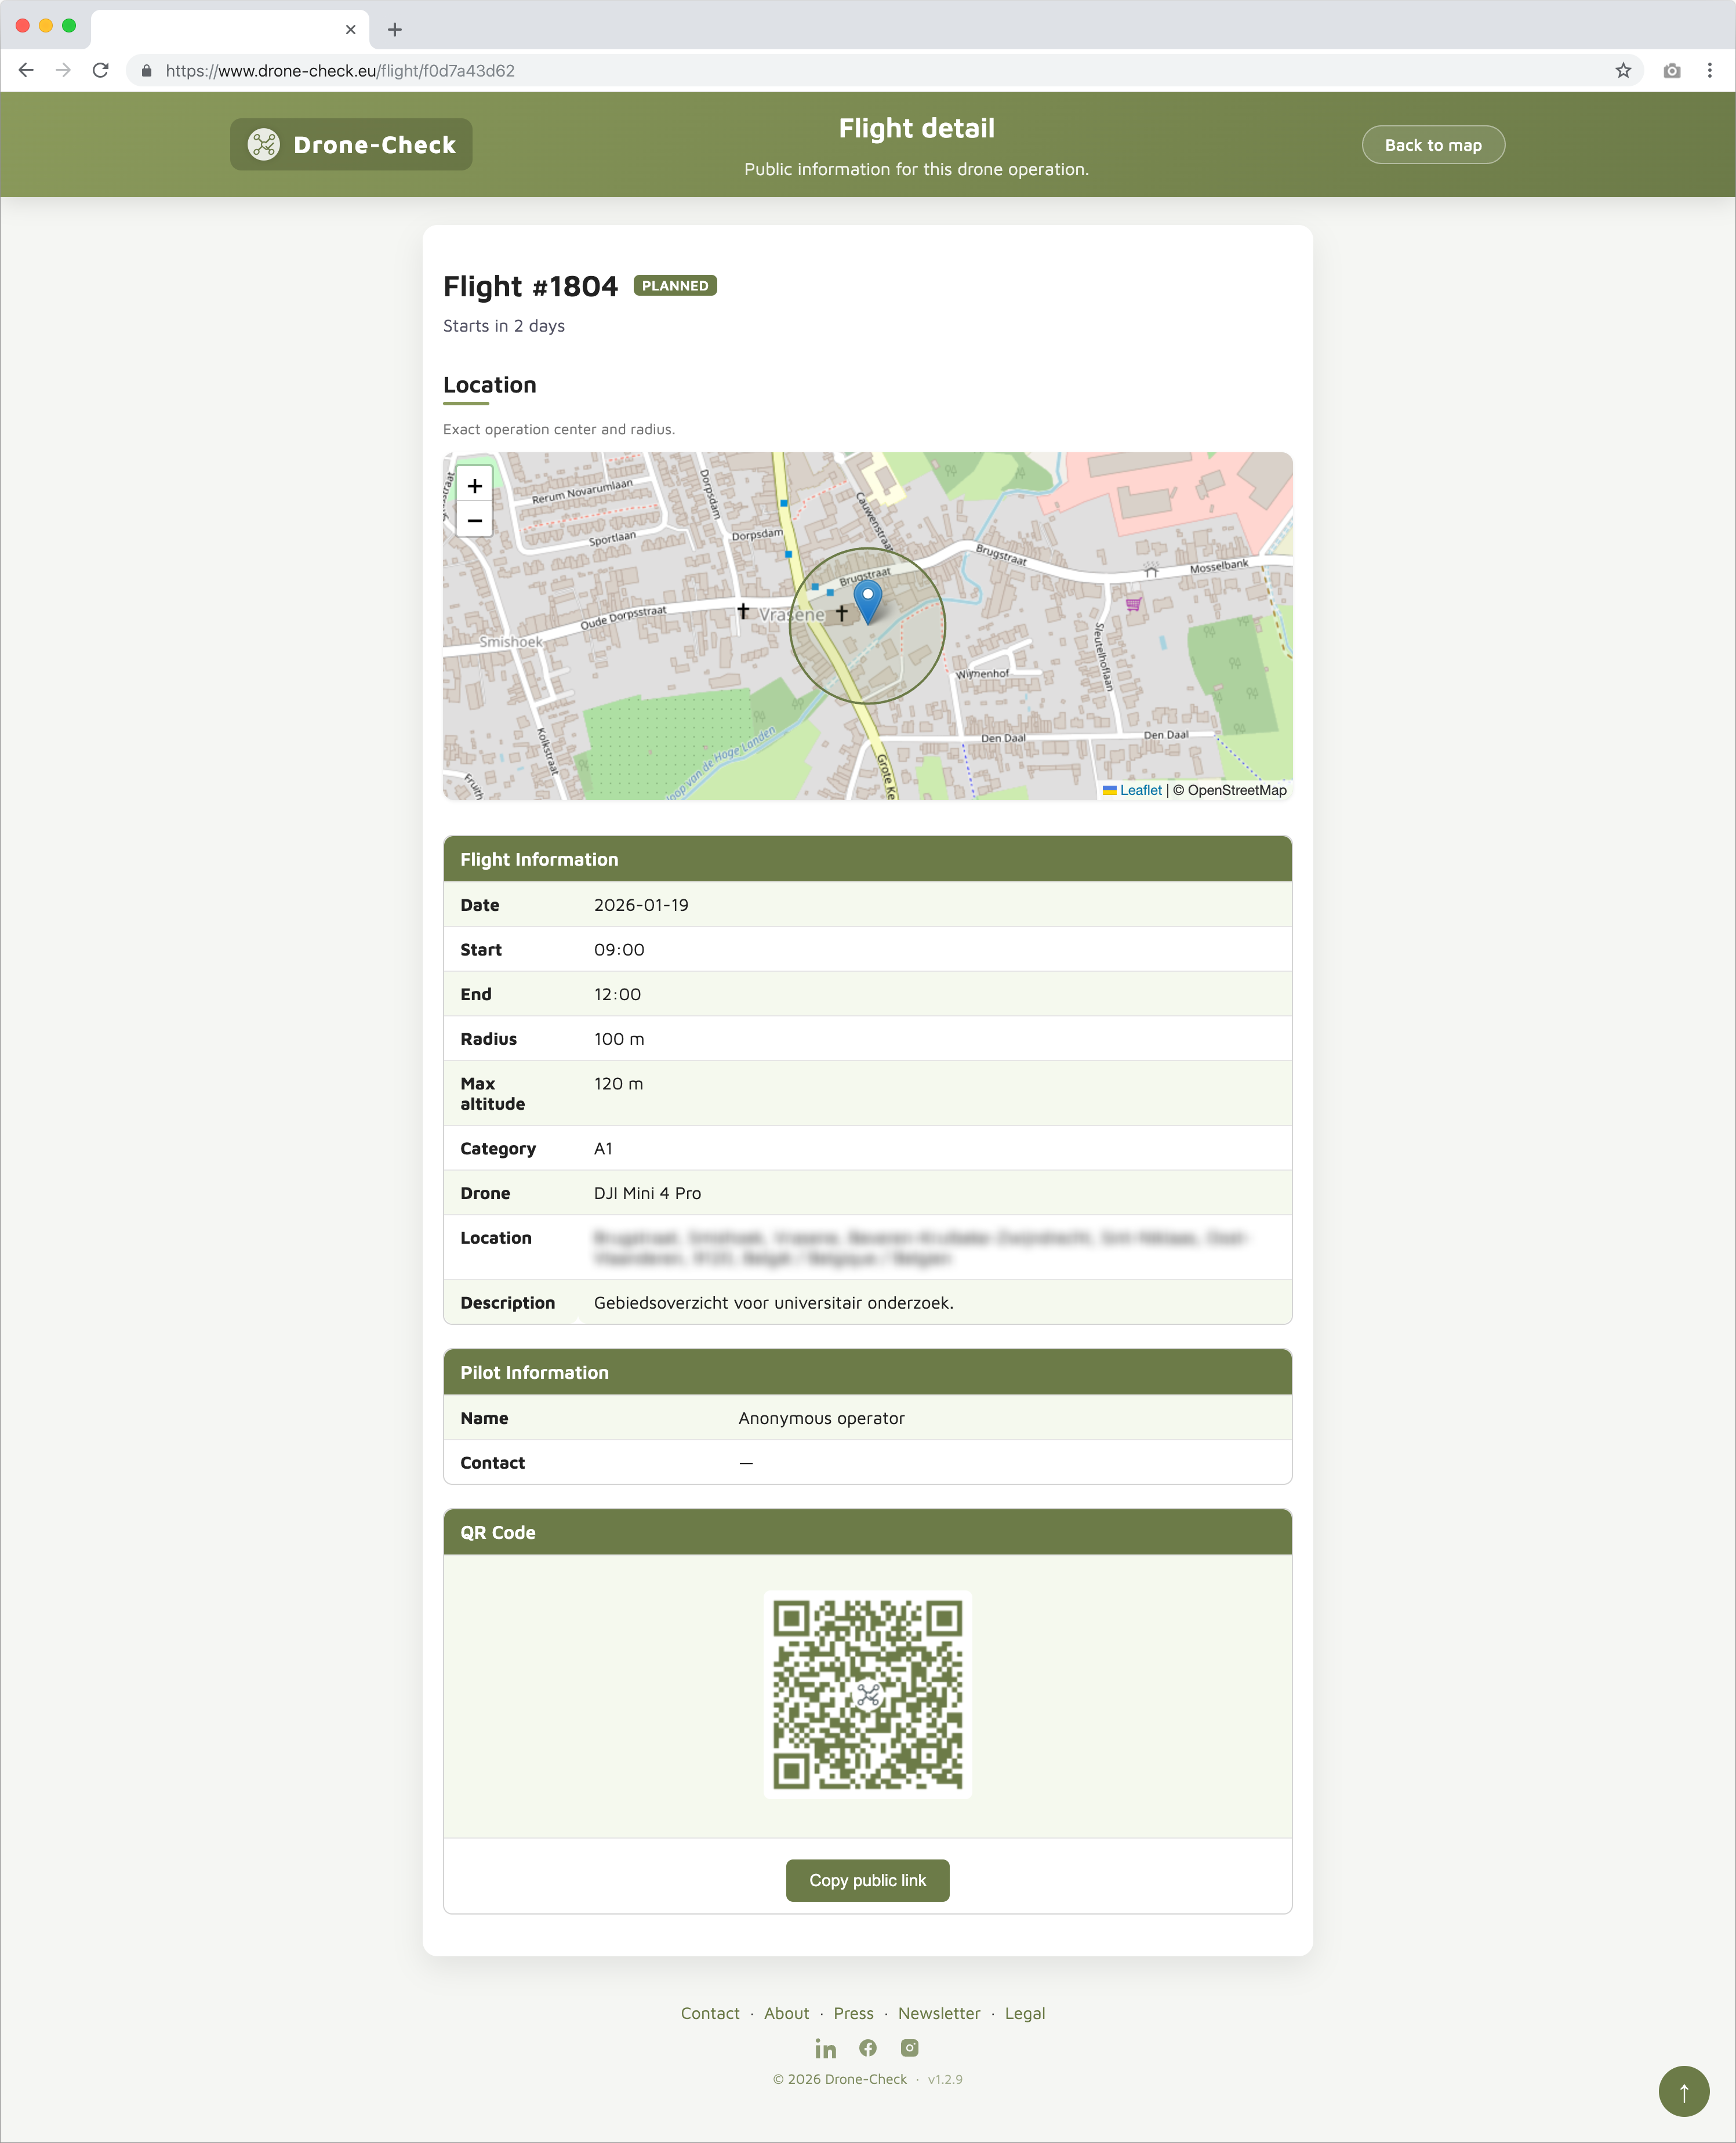Screen dimensions: 1736x2143
Task: Open the Contact footer link
Action: (710, 2013)
